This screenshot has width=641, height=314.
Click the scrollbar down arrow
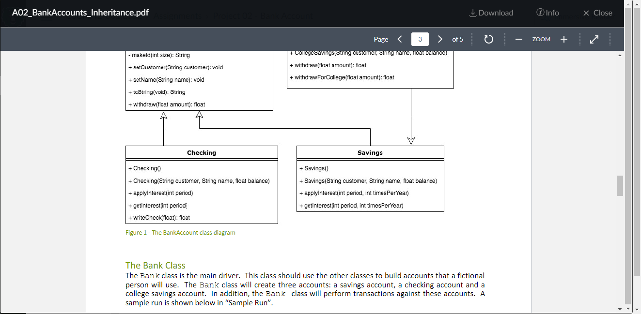[x=620, y=309]
